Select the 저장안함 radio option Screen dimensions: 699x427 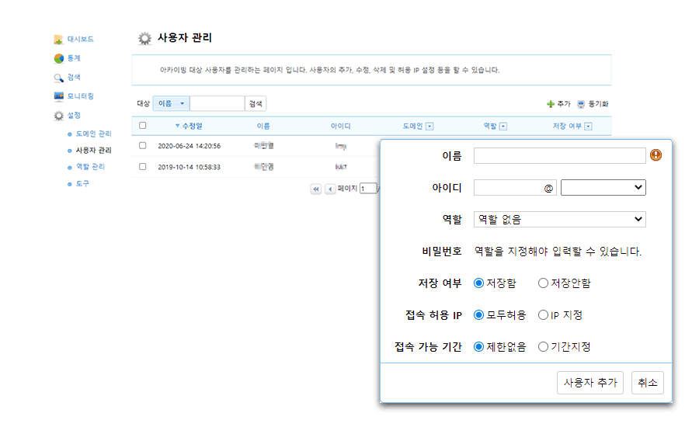(x=543, y=283)
